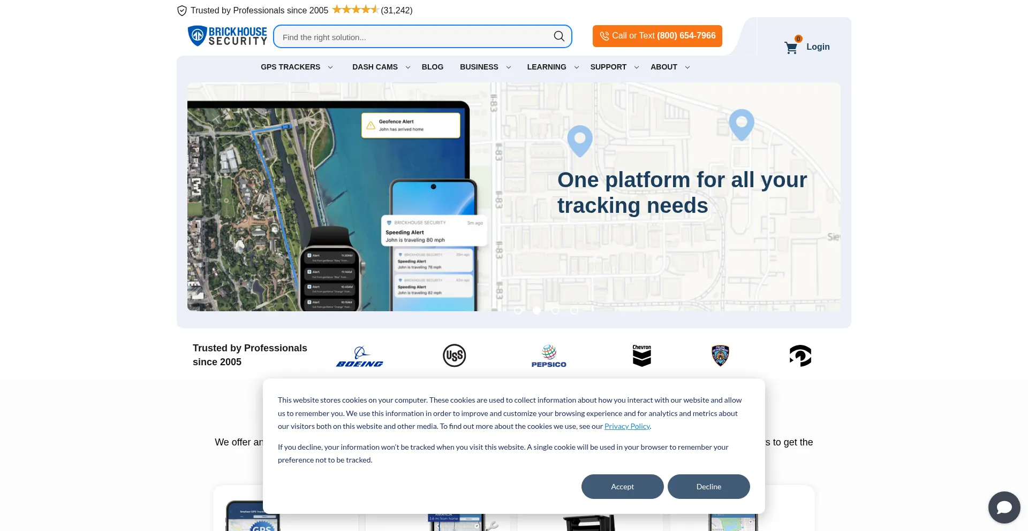Screen dimensions: 1028x531
Task: Open the GPS TRACKERS menu item
Action: pos(291,67)
